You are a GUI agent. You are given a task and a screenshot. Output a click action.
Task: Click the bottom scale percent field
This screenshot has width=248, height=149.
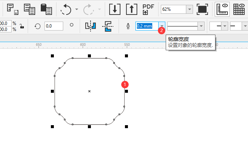tap(6, 29)
